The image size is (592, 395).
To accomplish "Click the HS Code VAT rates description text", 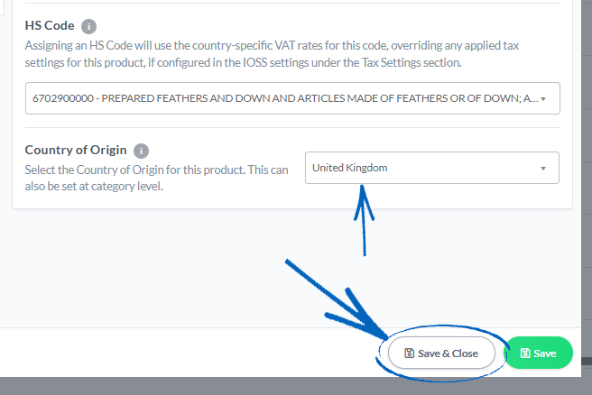I will [x=272, y=54].
